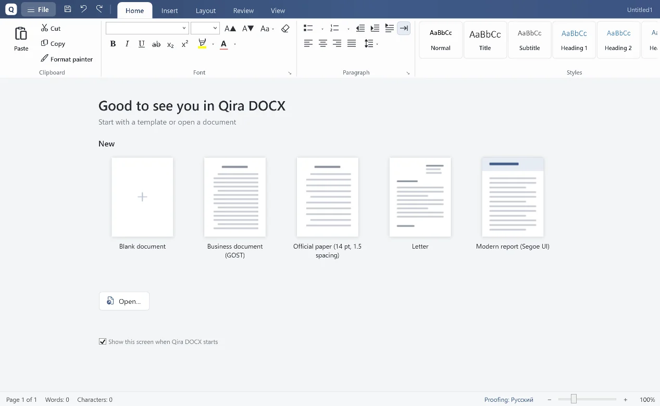This screenshot has width=660, height=406.
Task: Choose the Modern report (Segoe UI) template
Action: (513, 197)
